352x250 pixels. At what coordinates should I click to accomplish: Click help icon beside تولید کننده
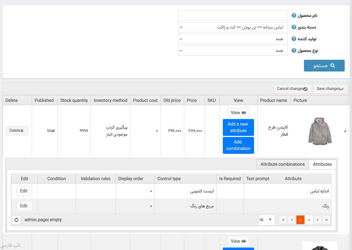[294, 39]
